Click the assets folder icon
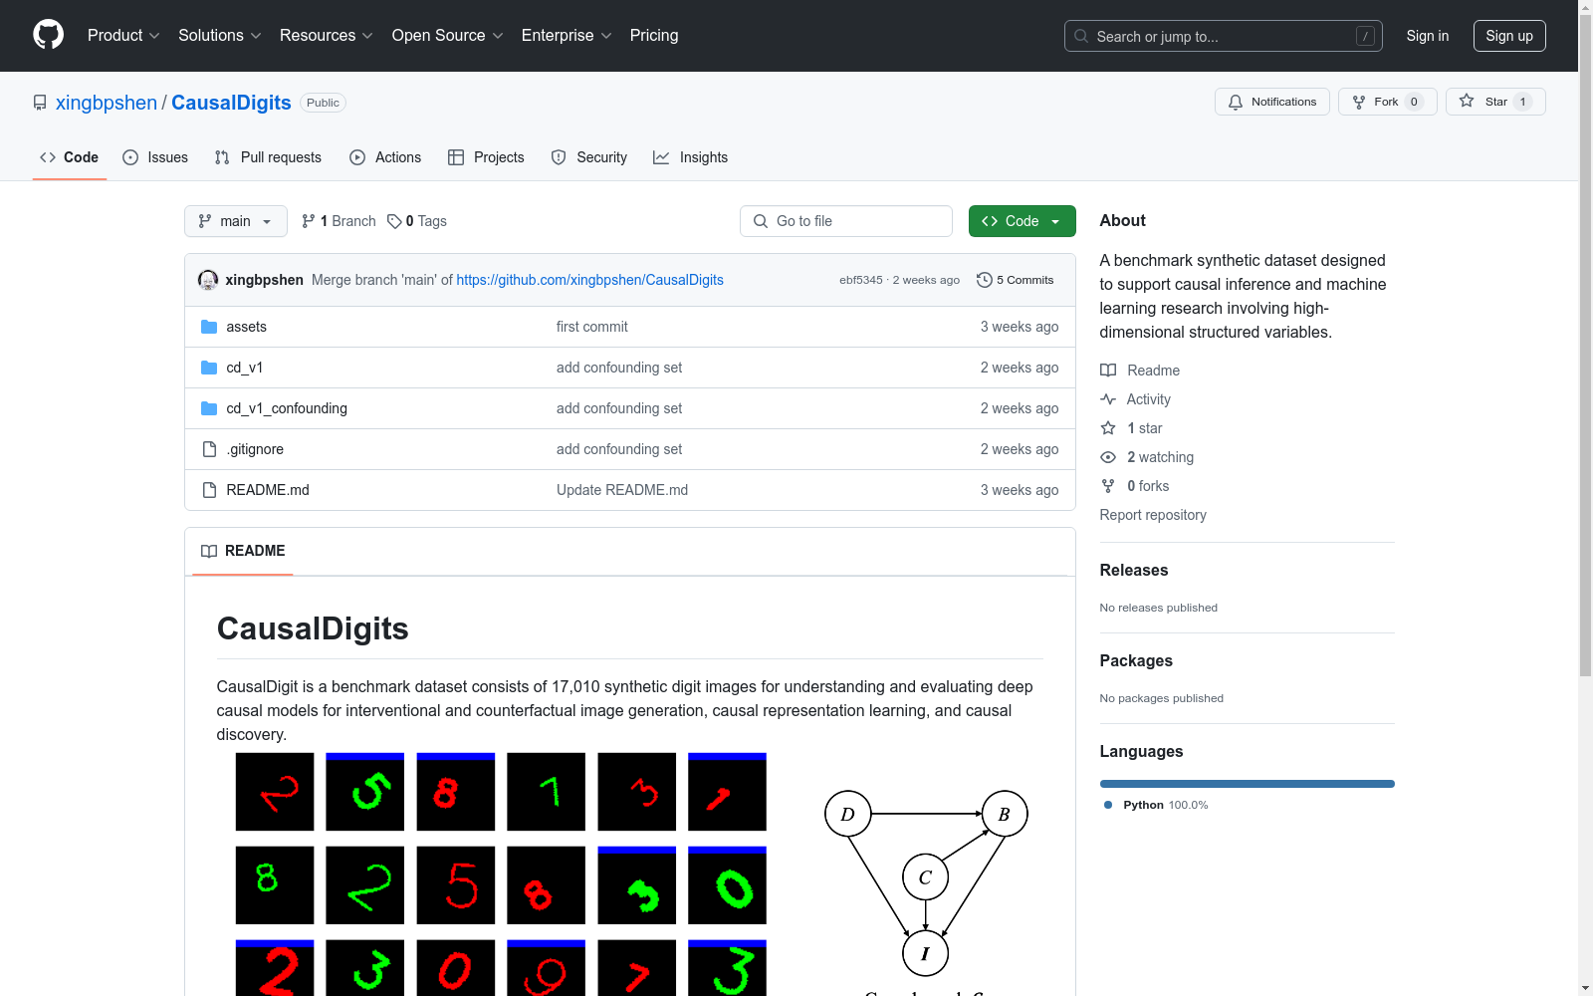 point(209,327)
